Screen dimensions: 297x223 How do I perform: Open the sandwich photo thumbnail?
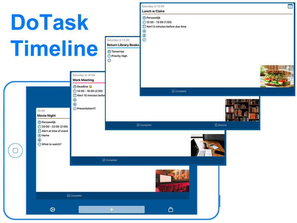click(277, 76)
